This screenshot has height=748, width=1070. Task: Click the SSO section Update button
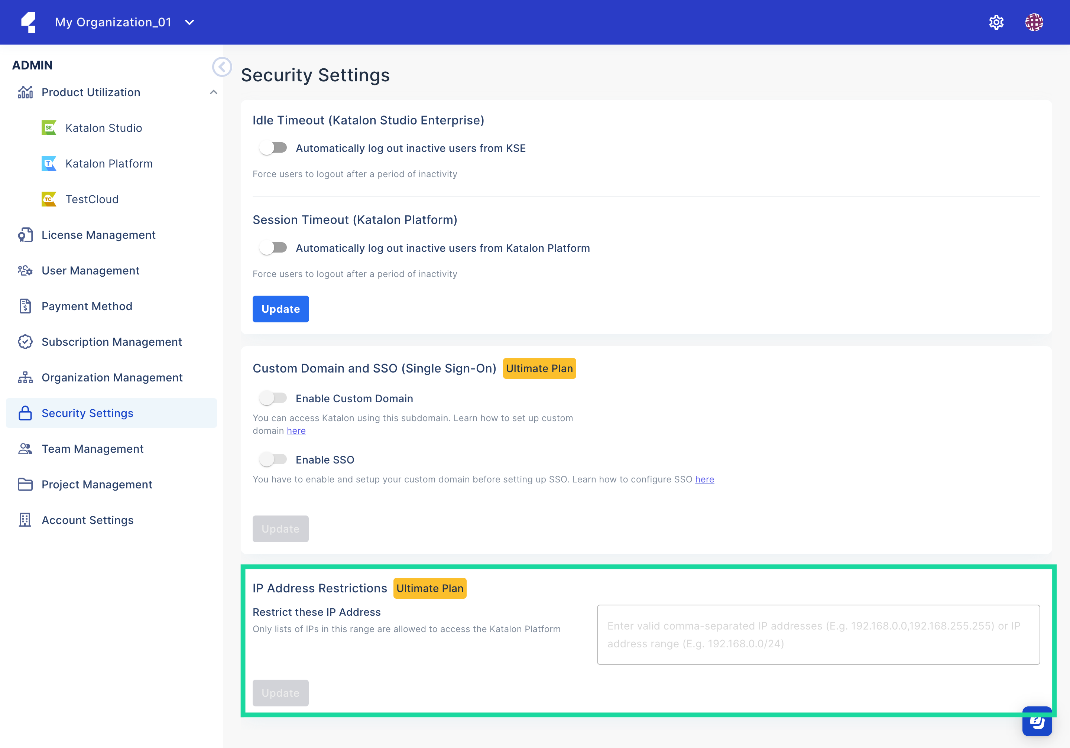pos(281,529)
